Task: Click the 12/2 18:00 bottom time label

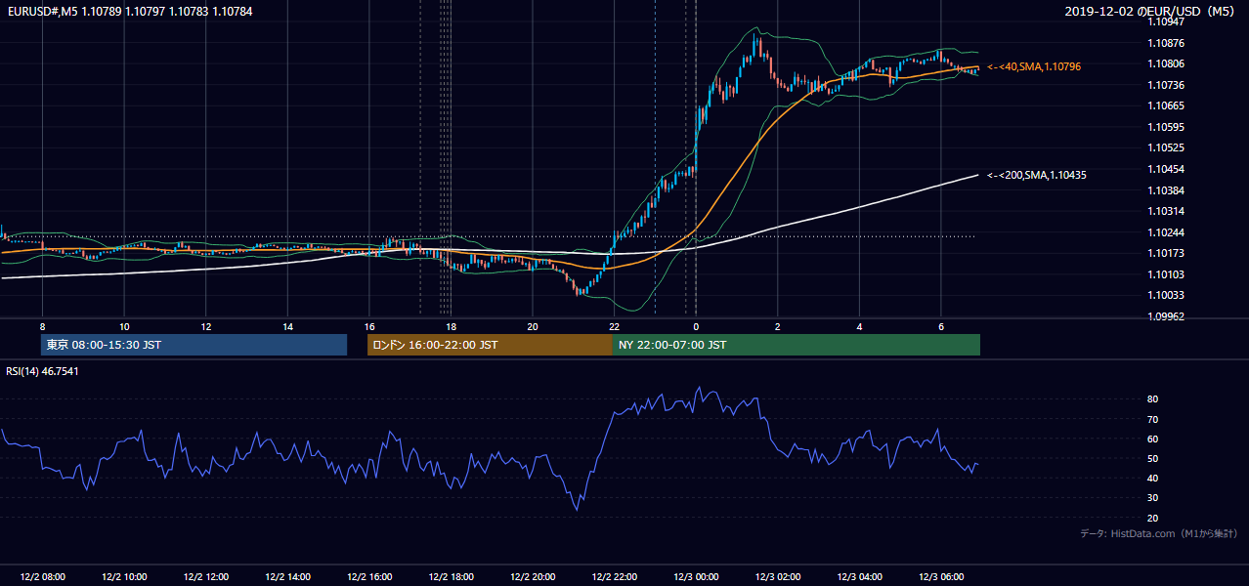Action: click(x=451, y=576)
